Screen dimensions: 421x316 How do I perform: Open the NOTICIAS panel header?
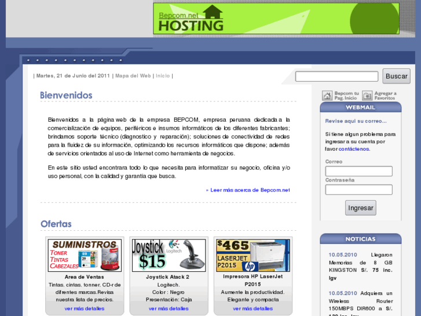click(361, 239)
